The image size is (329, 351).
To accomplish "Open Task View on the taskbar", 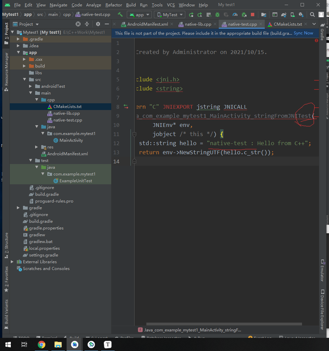I will 24,344.
